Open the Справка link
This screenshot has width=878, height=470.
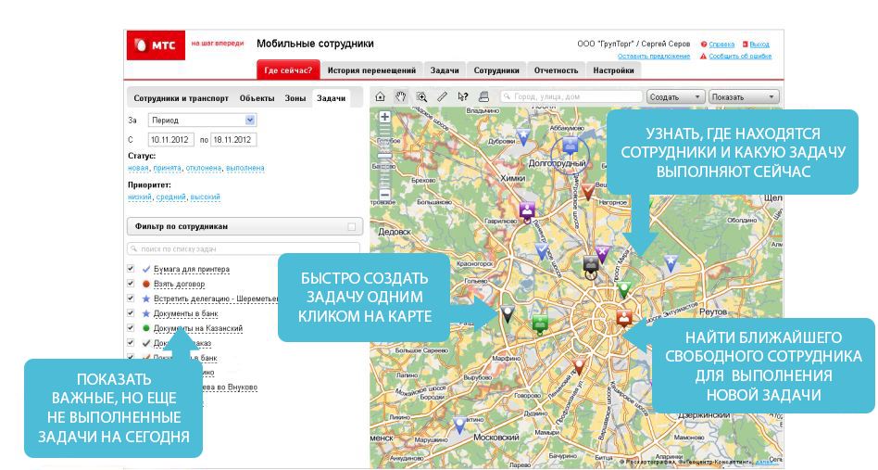[721, 44]
